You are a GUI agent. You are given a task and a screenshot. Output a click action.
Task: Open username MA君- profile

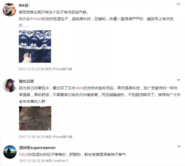click(24, 6)
